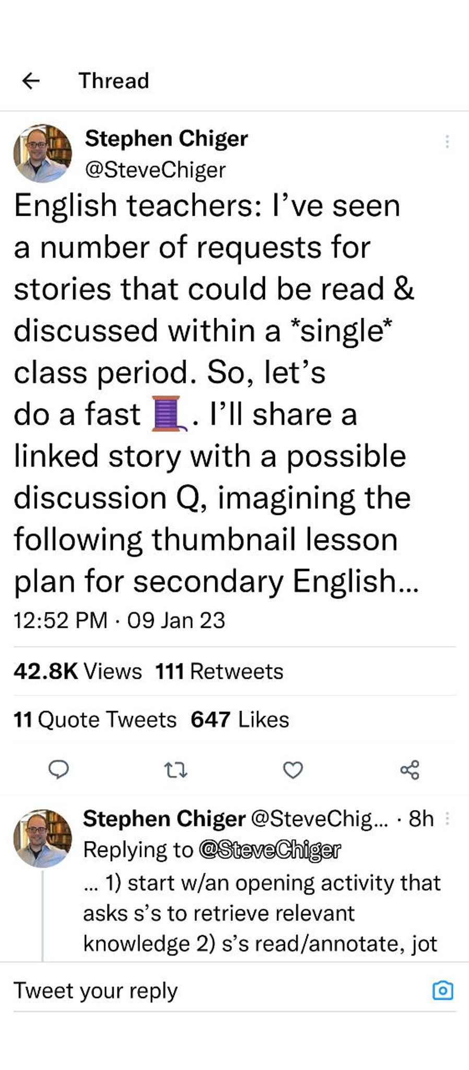Tap the retweet arrows icon
The width and height of the screenshot is (469, 1070).
pyautogui.click(x=175, y=770)
